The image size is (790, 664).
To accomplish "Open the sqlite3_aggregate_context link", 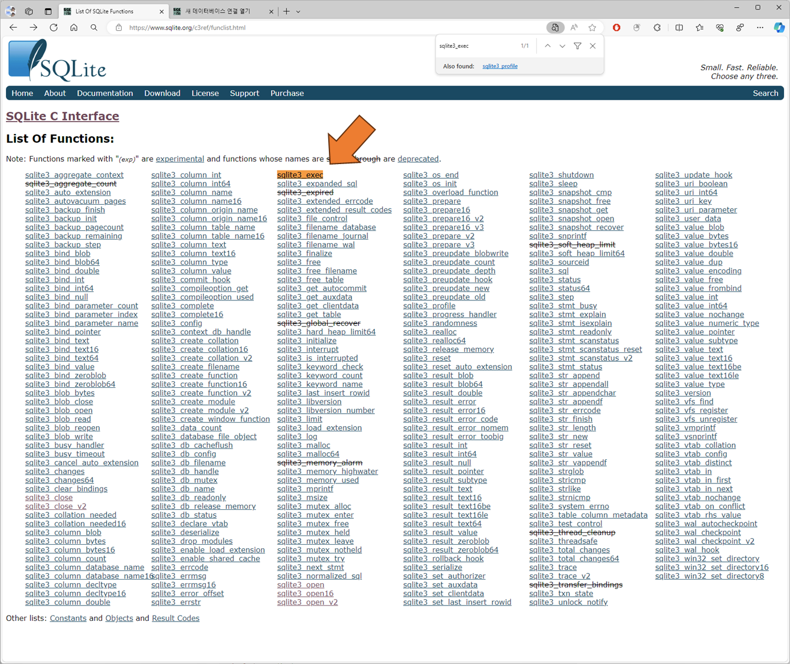I will [x=74, y=175].
